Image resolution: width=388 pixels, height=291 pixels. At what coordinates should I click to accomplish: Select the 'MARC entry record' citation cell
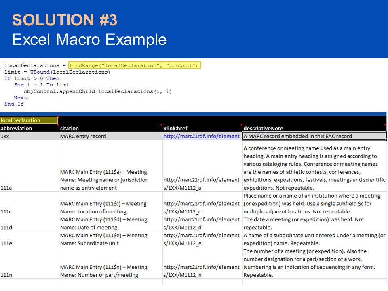[x=111, y=136]
